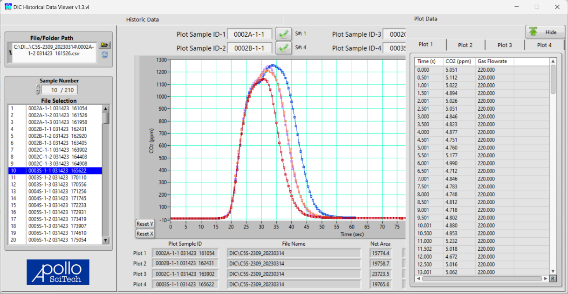The image size is (568, 294).
Task: Click the File Selection list down arrow
Action: (105, 241)
